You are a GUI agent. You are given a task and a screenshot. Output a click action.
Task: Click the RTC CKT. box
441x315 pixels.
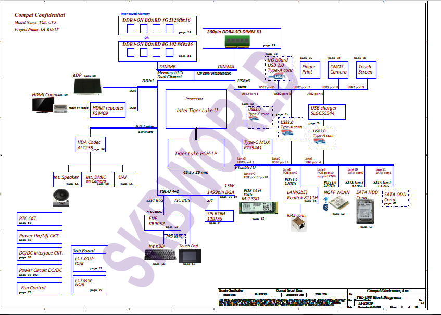point(40,219)
